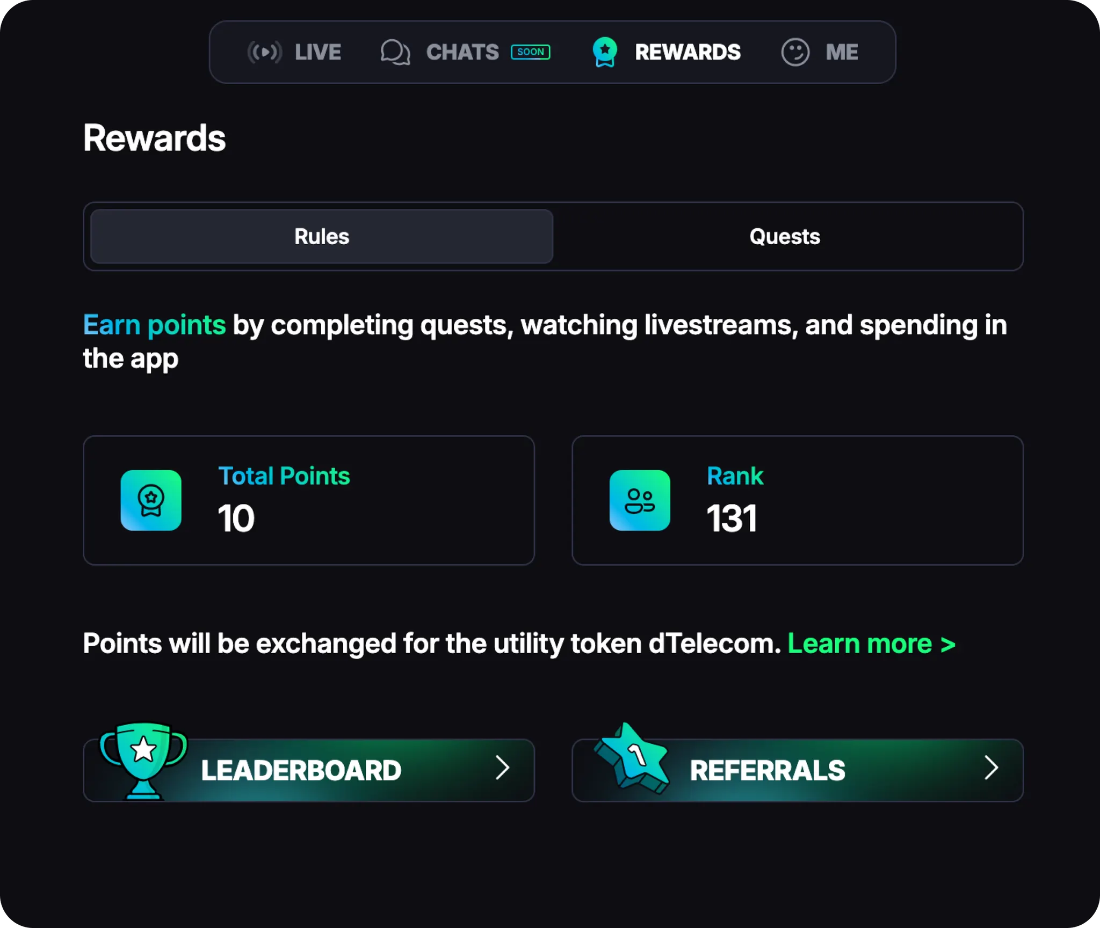1100x928 pixels.
Task: Click the Referrals star icon
Action: [633, 758]
